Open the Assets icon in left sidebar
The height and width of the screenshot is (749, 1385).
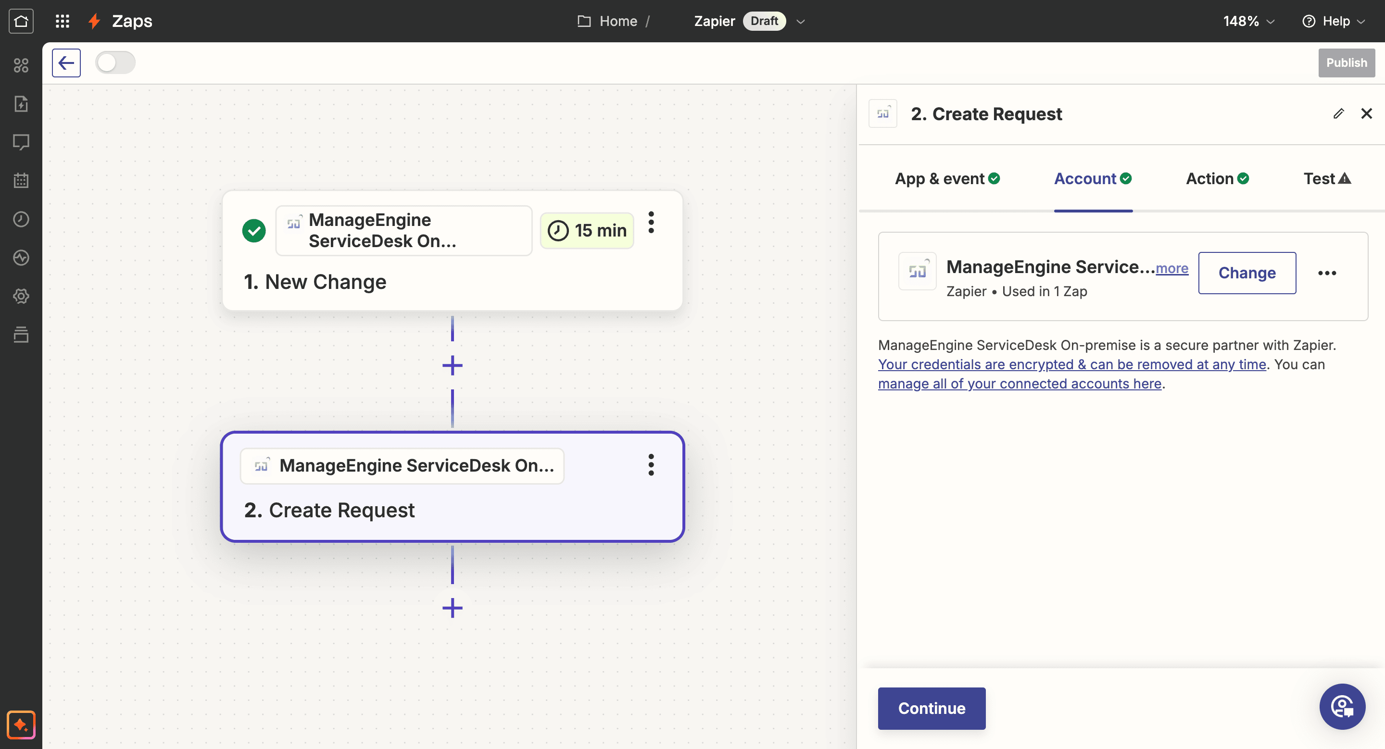click(x=21, y=65)
